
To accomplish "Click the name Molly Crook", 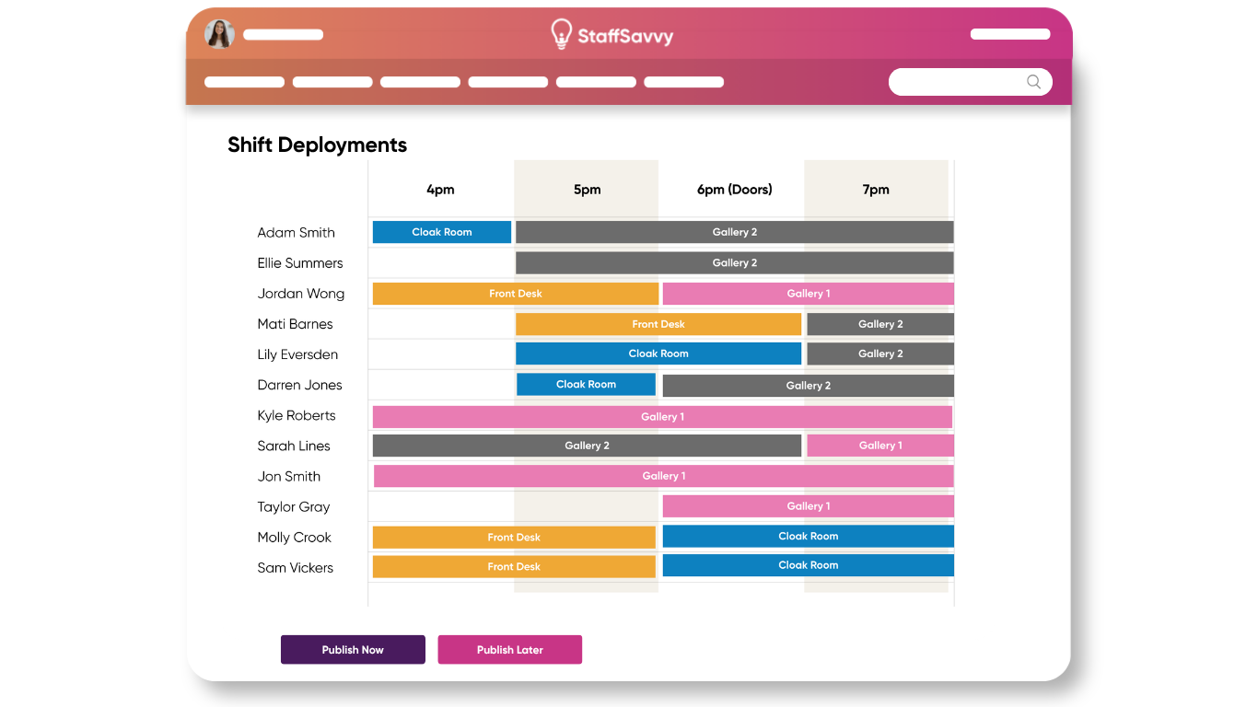I will tap(295, 537).
